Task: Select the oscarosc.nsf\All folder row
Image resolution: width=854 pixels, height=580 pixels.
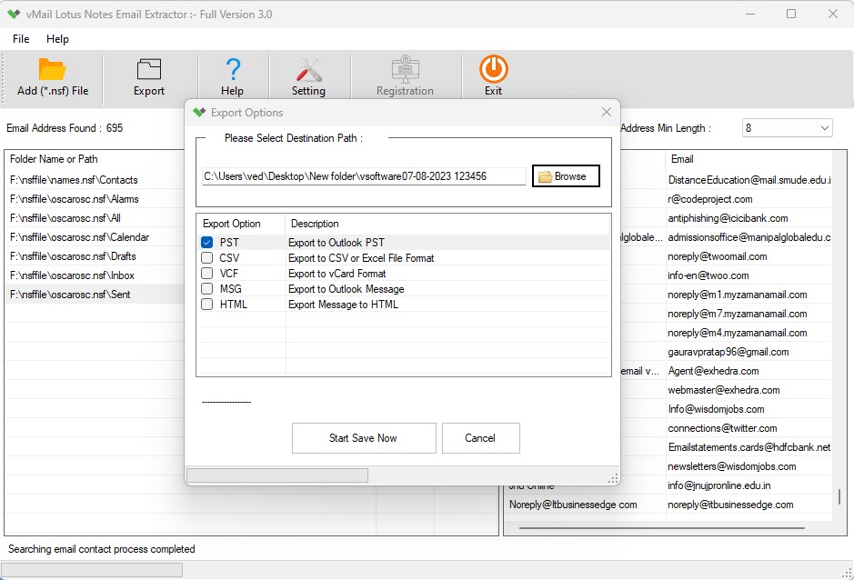Action: (x=95, y=218)
